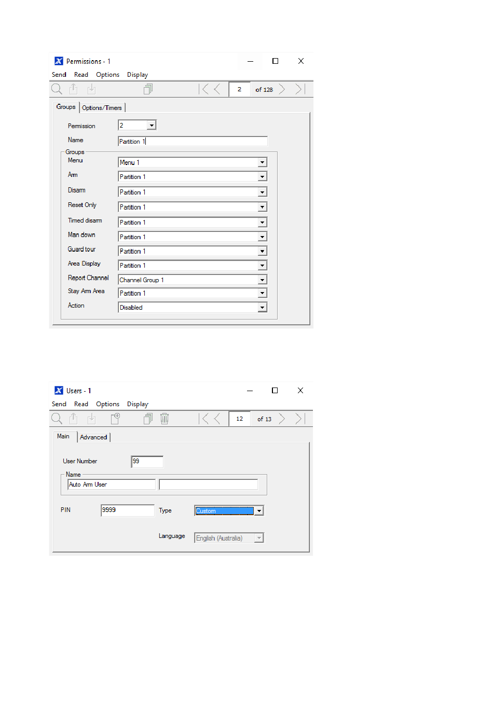Open the Reset Only group dropdown
This screenshot has width=493, height=719.
(263, 207)
